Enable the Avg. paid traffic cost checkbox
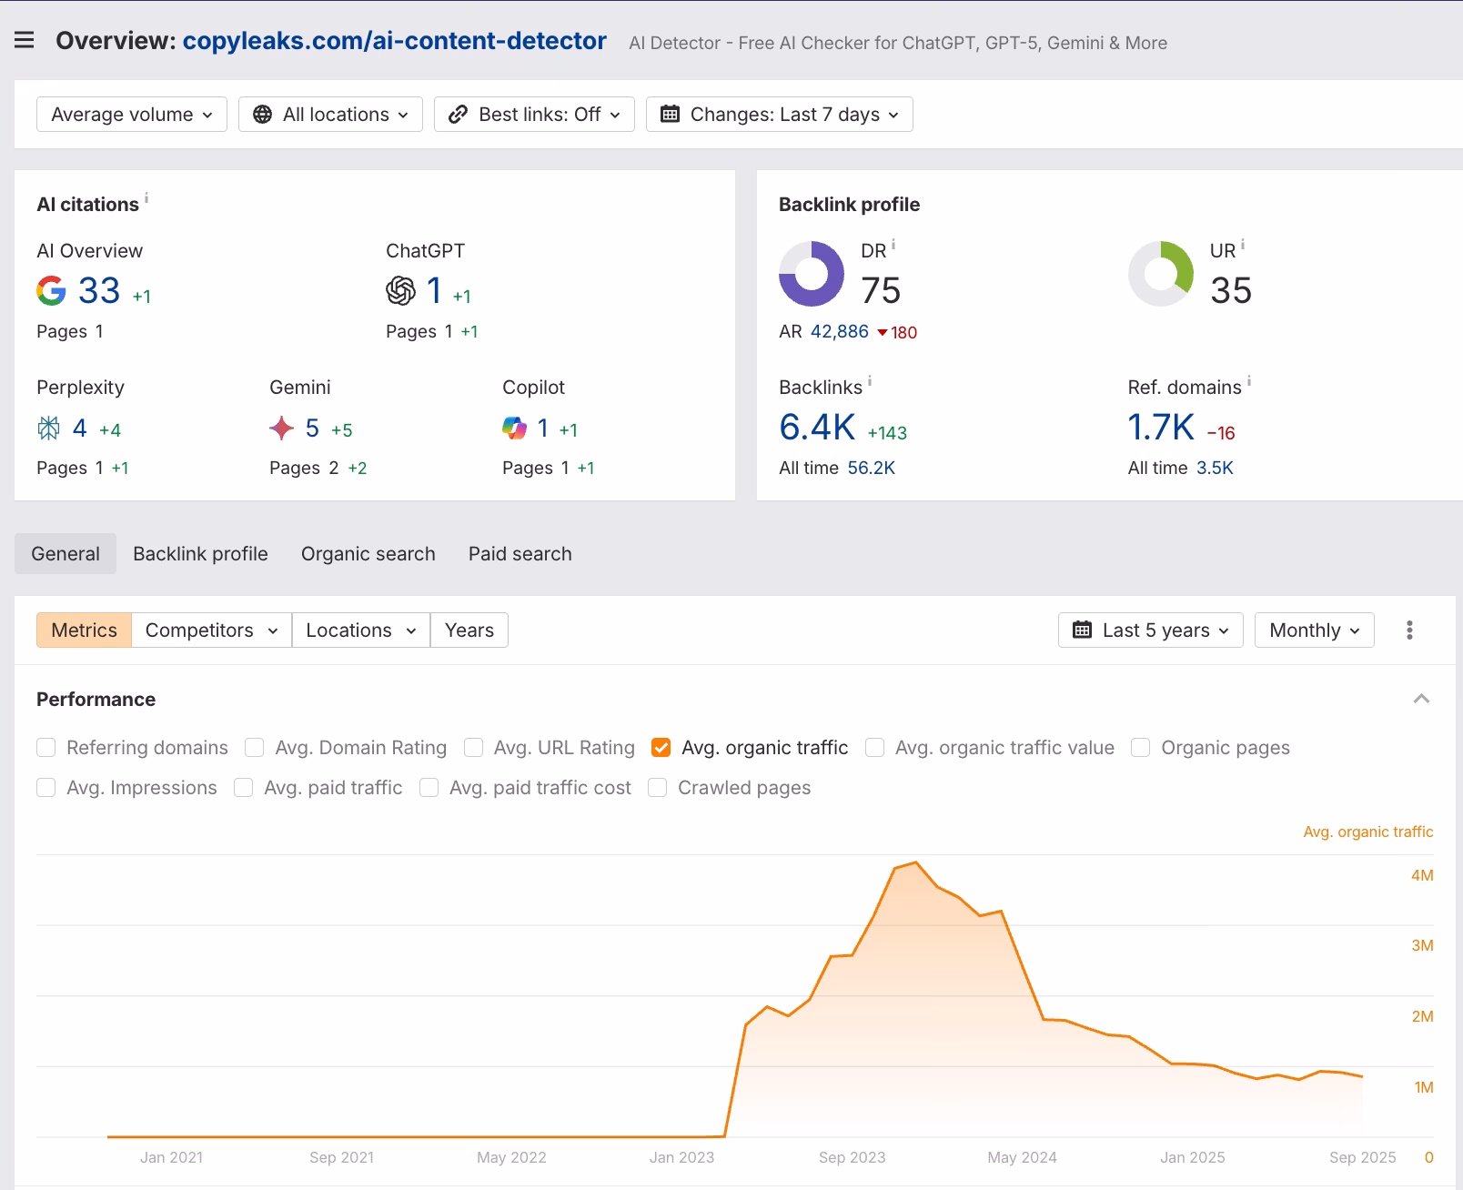 (429, 788)
